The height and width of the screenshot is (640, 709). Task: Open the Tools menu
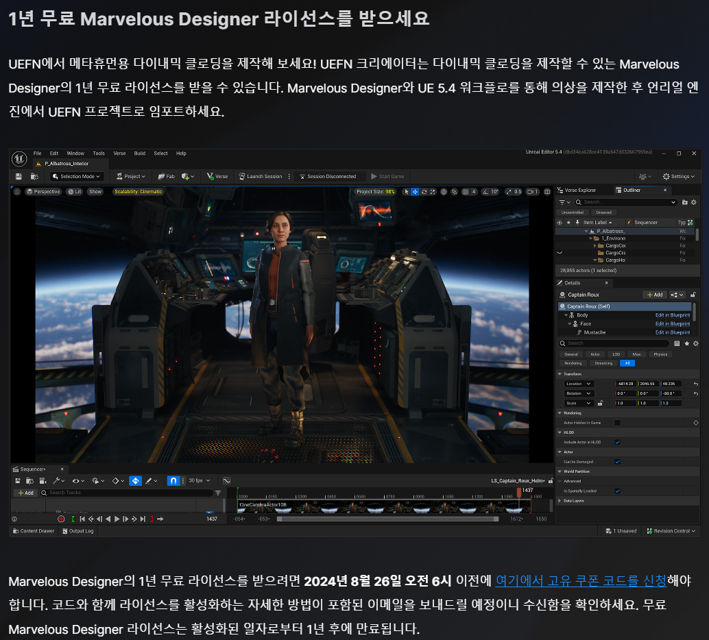click(x=99, y=153)
